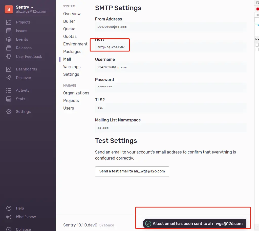Open the Sentry organization dropdown chevron
Screen dimensions: 259x231
[x=32, y=7]
